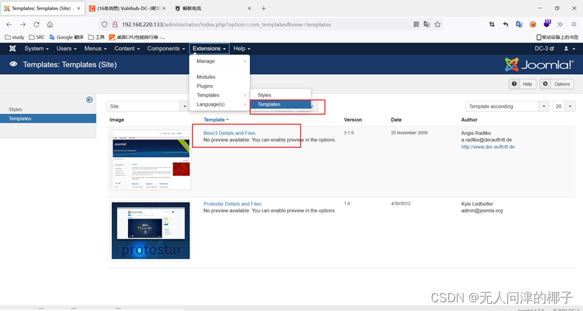Open the user account icon menu
Image resolution: width=583 pixels, height=311 pixels.
tap(569, 49)
